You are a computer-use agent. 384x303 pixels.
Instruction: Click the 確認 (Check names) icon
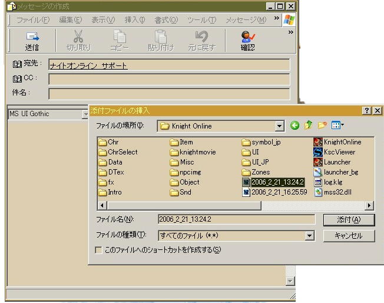[x=248, y=37]
